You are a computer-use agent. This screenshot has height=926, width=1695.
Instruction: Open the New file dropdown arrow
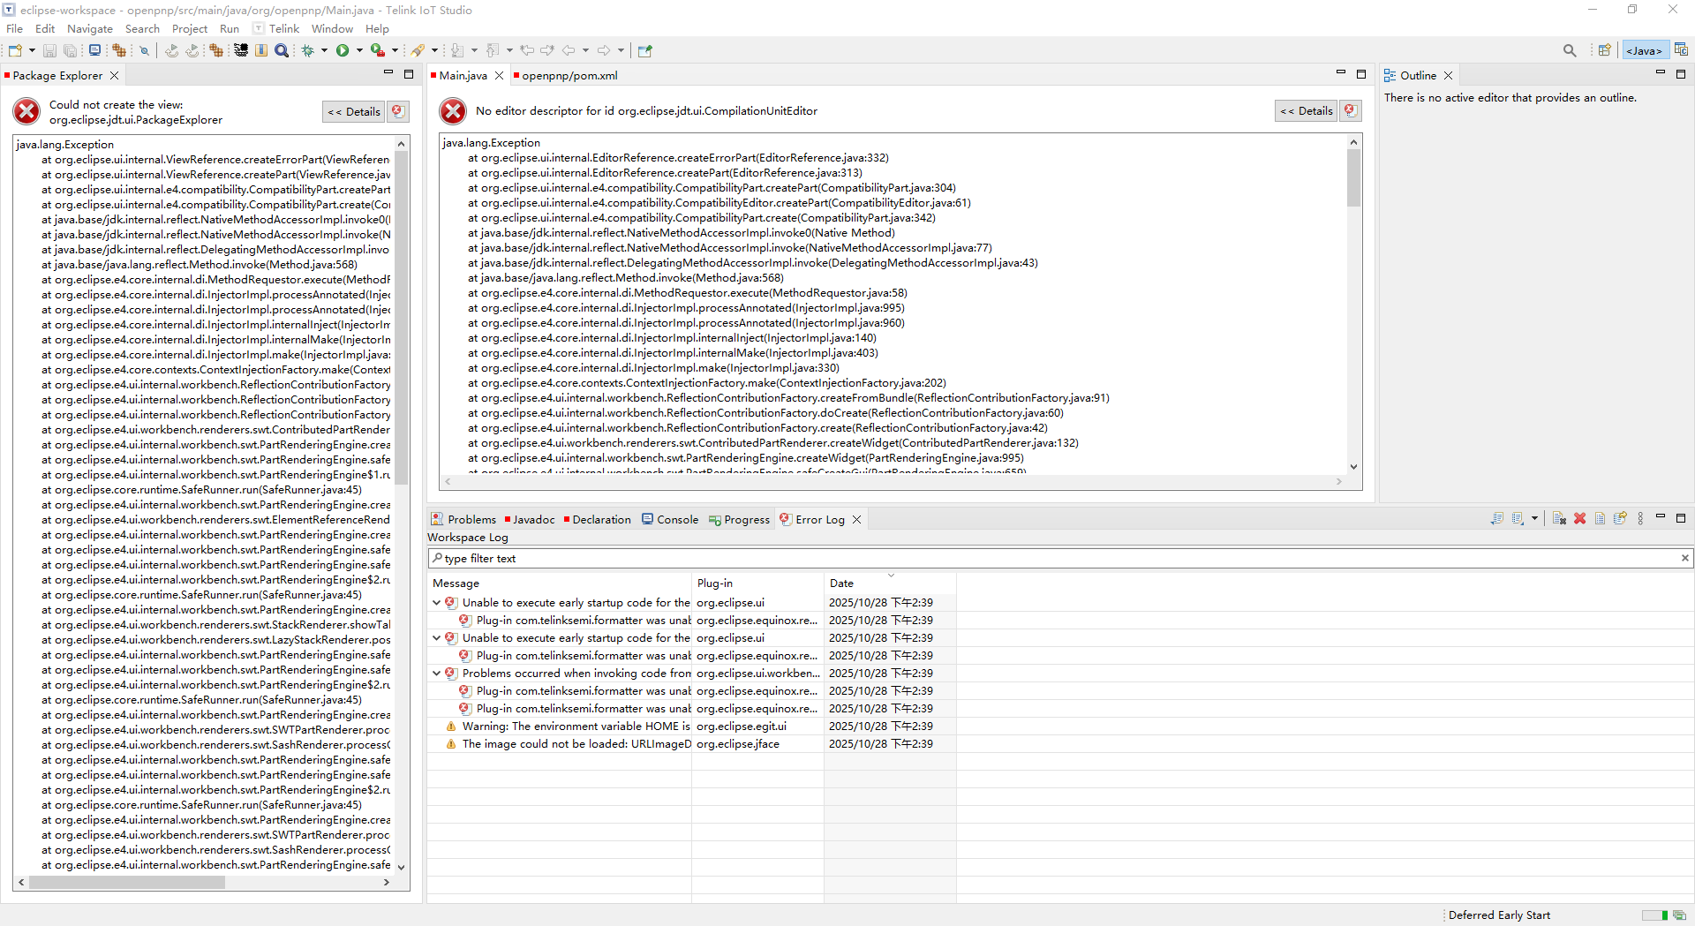point(32,50)
